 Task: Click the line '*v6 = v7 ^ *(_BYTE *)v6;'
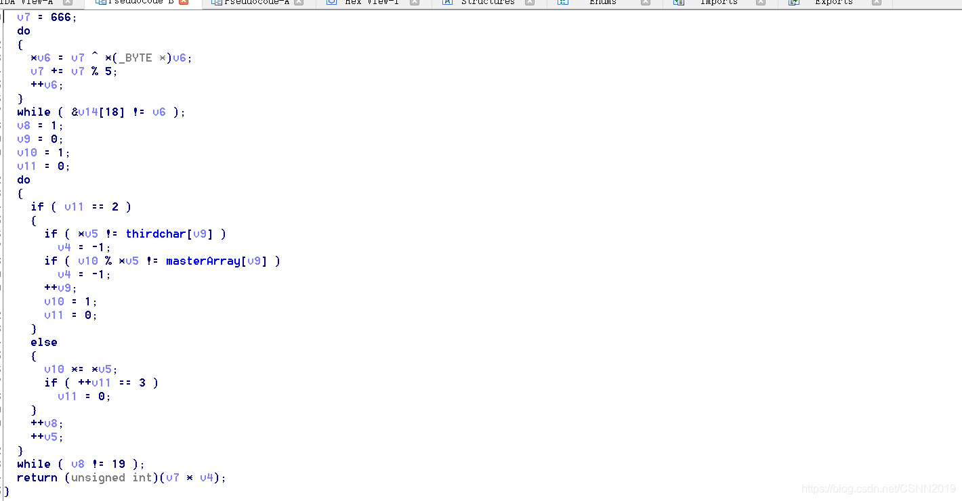(111, 58)
